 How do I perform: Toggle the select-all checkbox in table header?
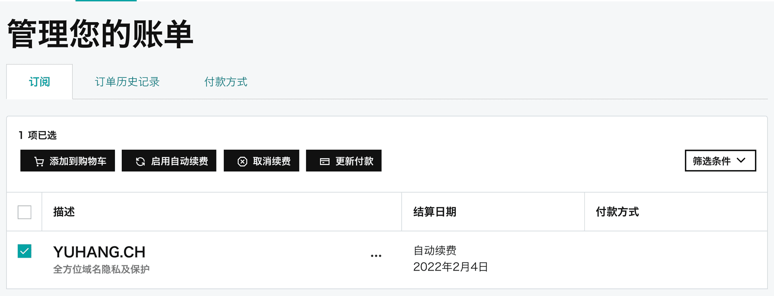pyautogui.click(x=25, y=212)
